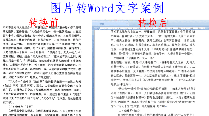This screenshot has width=209, height=116.
Task: Click the title 图片转Word文字案例
Action: (107, 8)
